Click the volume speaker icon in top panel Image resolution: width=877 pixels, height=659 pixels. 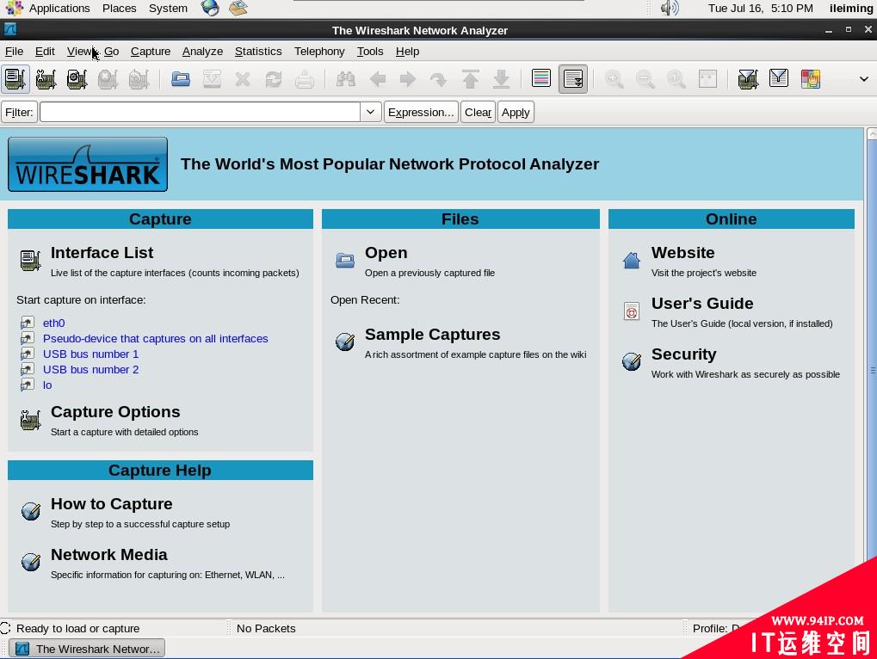click(x=670, y=9)
